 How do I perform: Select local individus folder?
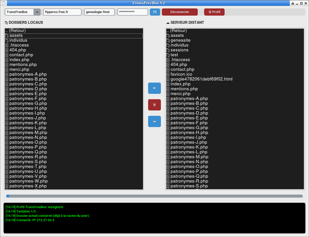click(74, 40)
